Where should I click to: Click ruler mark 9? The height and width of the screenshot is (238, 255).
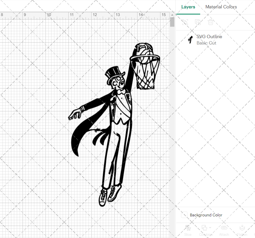click(x=25, y=15)
